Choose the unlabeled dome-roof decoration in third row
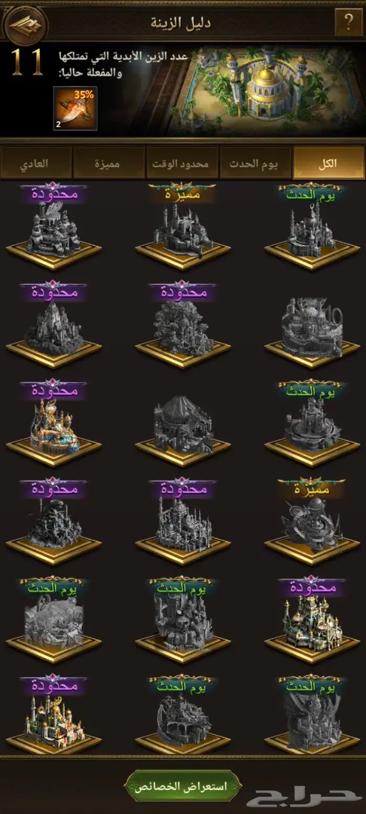The width and height of the screenshot is (366, 814). (x=183, y=424)
